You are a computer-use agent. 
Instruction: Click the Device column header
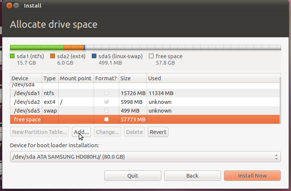click(x=26, y=78)
